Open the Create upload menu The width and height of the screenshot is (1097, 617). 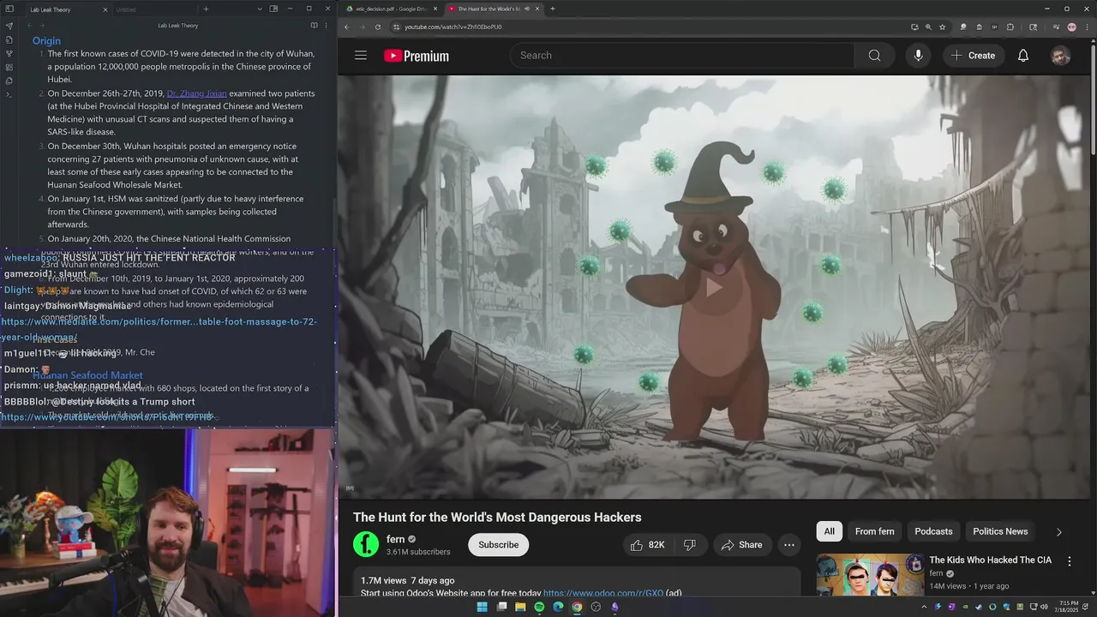[973, 56]
